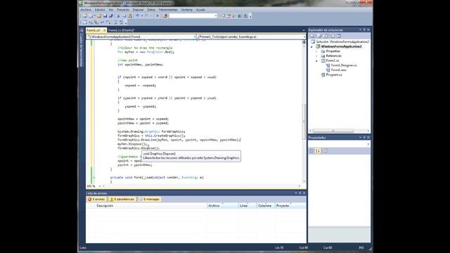Open the Proyecto menu

[123, 10]
